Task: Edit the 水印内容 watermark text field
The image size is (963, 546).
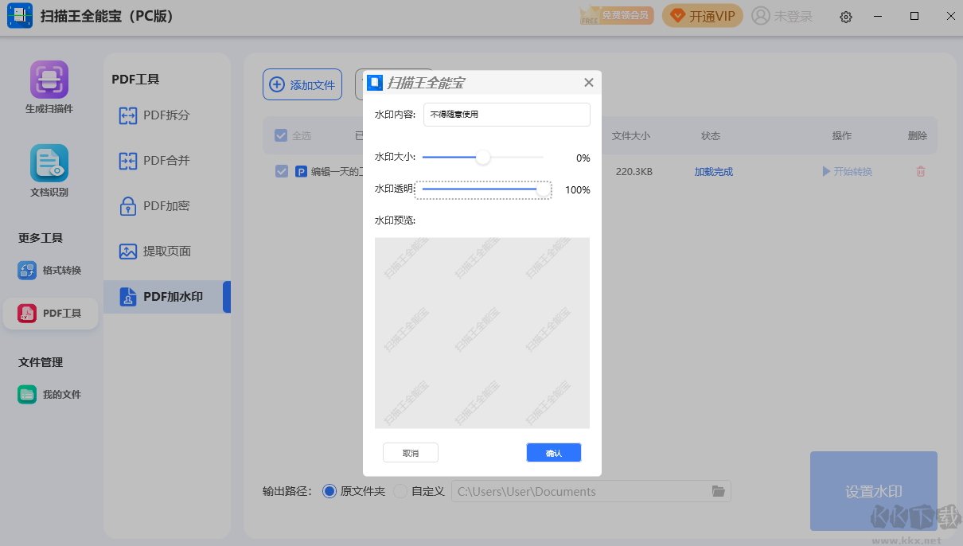Action: (506, 115)
